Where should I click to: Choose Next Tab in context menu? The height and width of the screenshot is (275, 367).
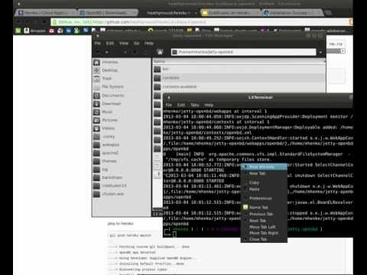point(264,221)
